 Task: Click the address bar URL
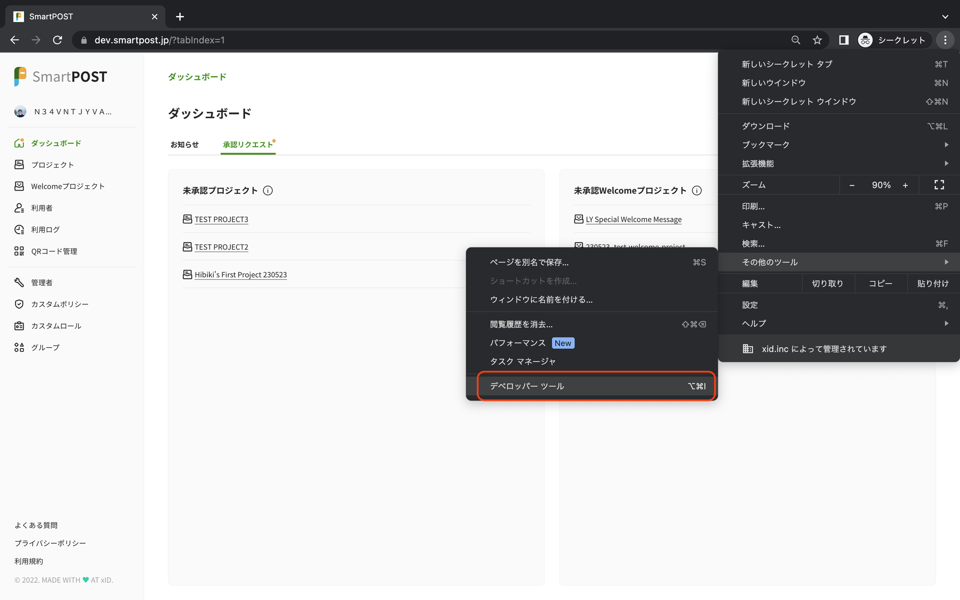coord(159,40)
